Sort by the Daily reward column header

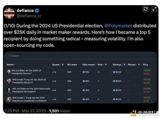(89, 65)
